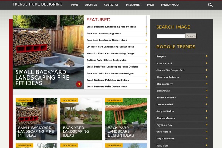Screen dimensions: 222x148
Task: Click the Trends Home Designing site title
Action: (37, 4)
